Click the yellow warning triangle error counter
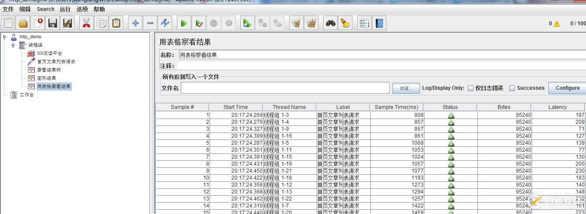586x214 pixels. (x=556, y=24)
